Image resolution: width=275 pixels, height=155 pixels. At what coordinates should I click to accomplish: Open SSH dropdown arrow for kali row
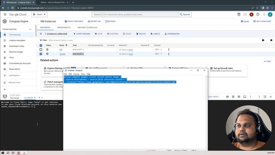(x=161, y=50)
